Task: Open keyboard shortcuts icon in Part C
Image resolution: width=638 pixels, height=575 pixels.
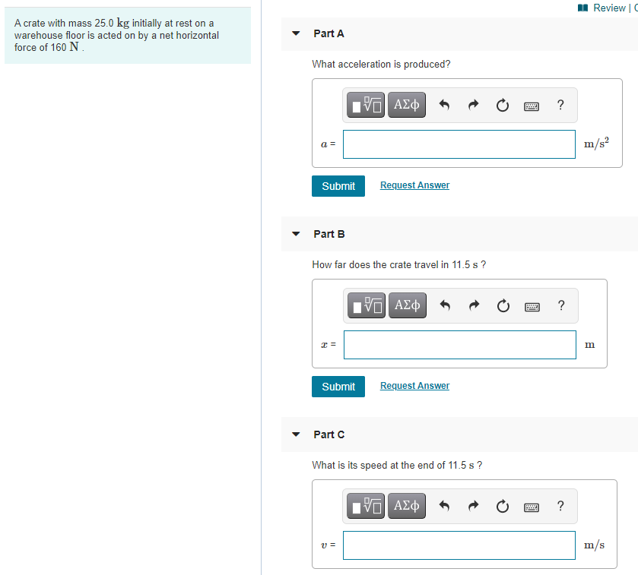Action: point(532,507)
